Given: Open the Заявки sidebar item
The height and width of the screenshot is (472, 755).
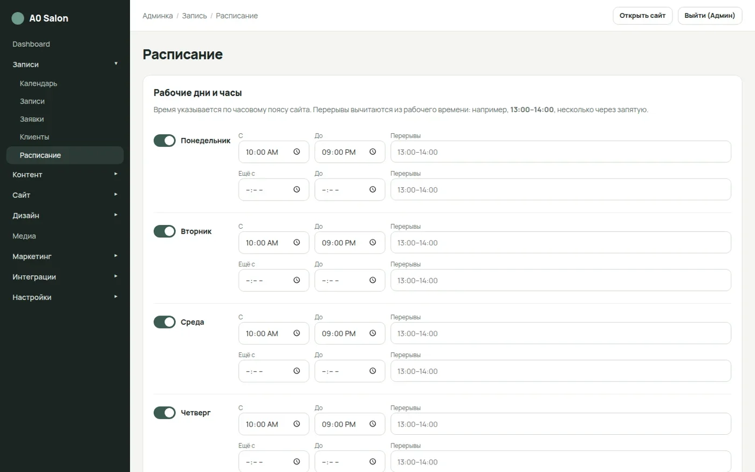Looking at the screenshot, I should [x=65, y=119].
